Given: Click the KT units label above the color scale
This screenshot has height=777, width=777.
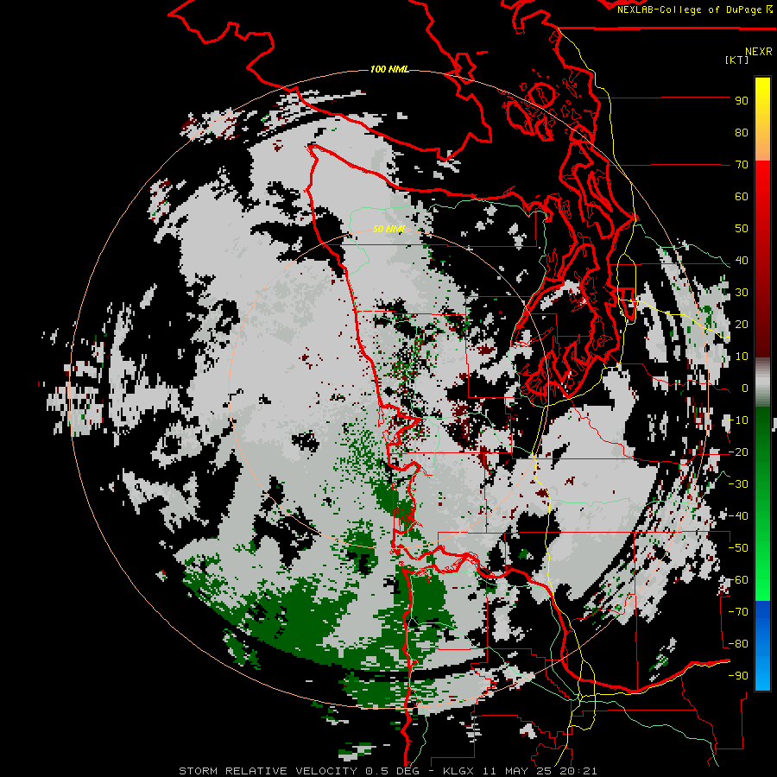Looking at the screenshot, I should coord(737,60).
